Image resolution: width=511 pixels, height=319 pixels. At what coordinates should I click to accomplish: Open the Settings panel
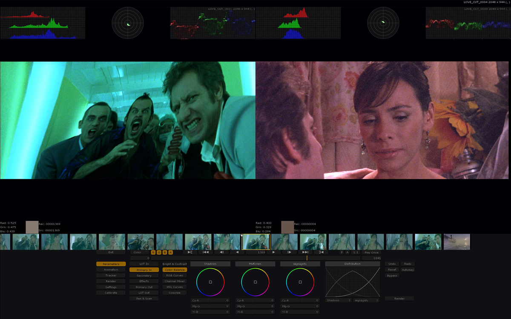111,287
